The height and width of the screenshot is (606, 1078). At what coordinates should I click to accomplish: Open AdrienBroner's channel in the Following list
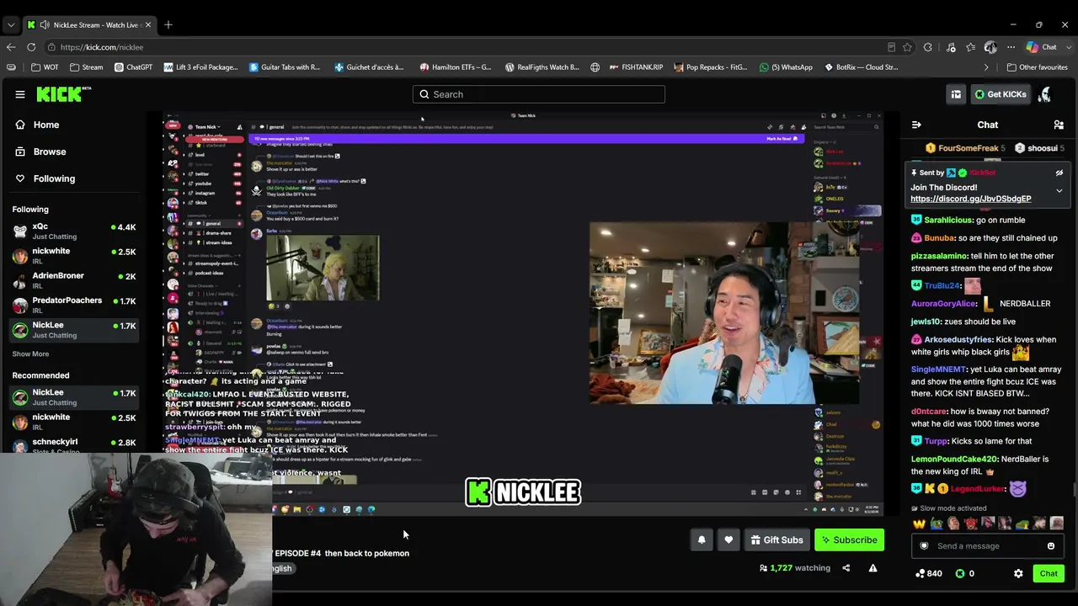pyautogui.click(x=74, y=280)
